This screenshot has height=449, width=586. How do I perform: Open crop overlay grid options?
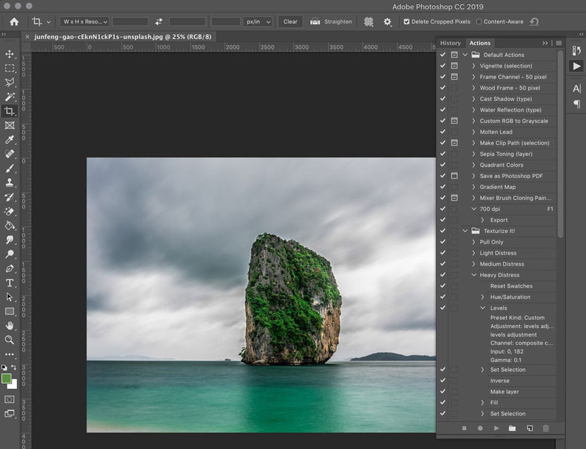point(368,21)
